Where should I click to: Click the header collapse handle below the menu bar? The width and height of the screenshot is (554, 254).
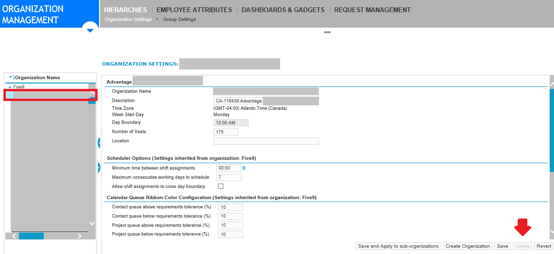click(x=327, y=33)
